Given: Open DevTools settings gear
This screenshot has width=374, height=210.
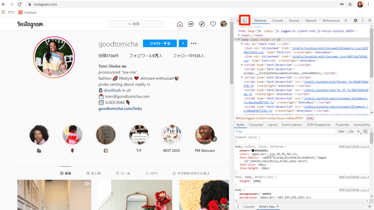Looking at the screenshot, I should tap(356, 20).
